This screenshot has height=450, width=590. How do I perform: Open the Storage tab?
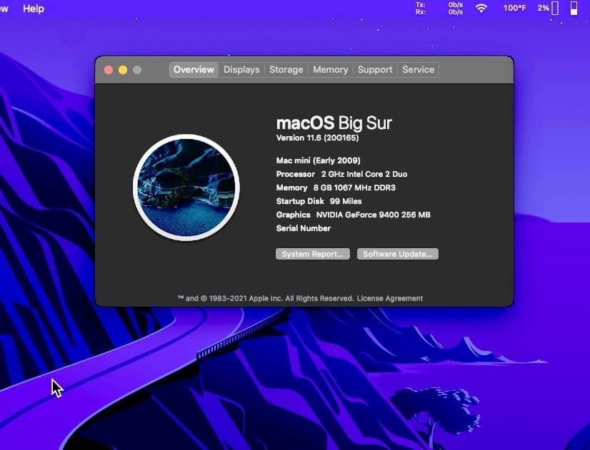(286, 70)
